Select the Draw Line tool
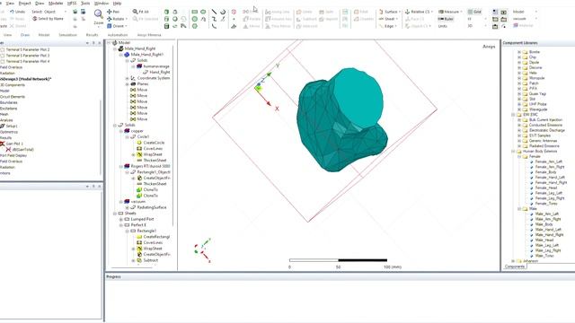 click(x=214, y=12)
